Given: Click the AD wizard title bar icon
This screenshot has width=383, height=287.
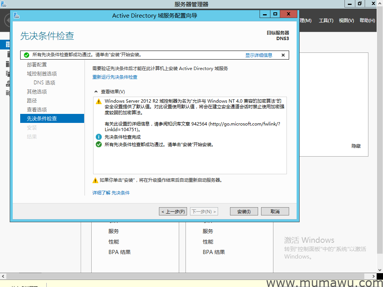Looking at the screenshot, I should [x=16, y=15].
